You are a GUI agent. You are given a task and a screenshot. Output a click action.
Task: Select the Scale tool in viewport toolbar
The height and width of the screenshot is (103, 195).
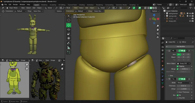pyautogui.click(x=69, y=34)
